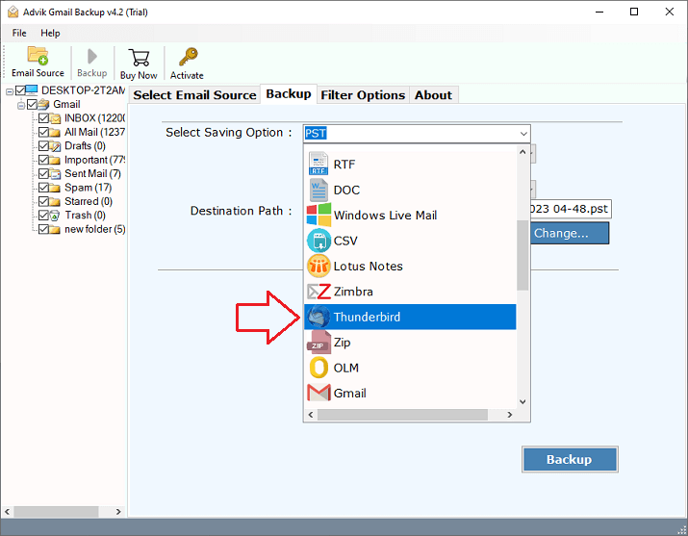Choose the Thunderbird icon
The width and height of the screenshot is (688, 536).
coord(319,317)
